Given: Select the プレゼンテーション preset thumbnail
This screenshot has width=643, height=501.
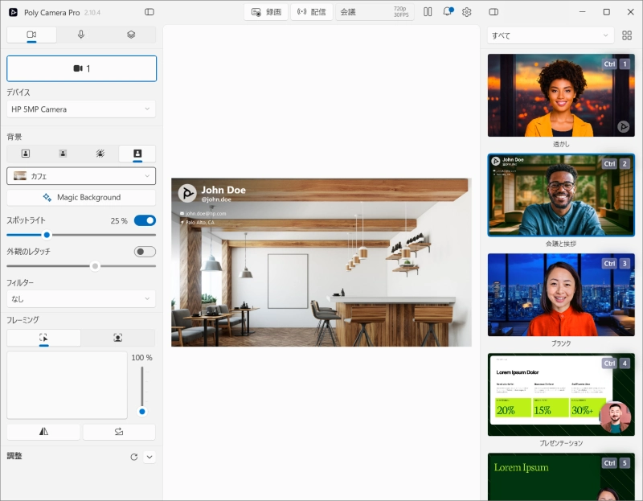Looking at the screenshot, I should [x=561, y=394].
